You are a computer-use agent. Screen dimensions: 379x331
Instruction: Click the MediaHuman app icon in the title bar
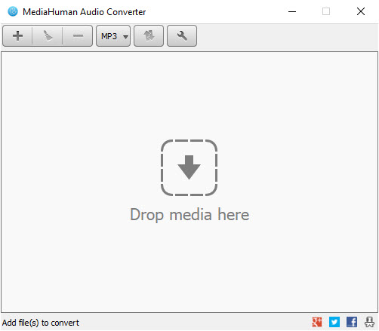click(13, 11)
